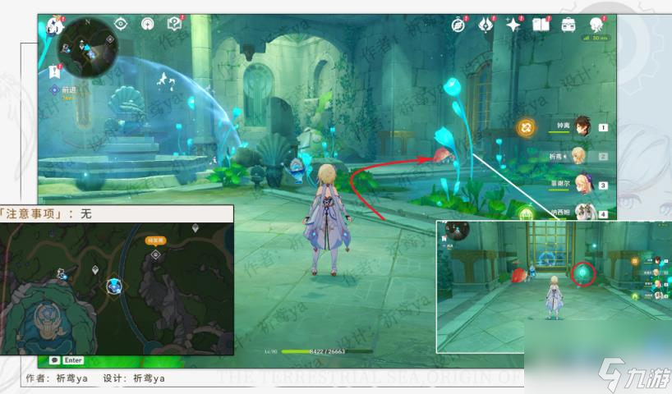Click the 「注意事项」: 无 notice text
Image resolution: width=672 pixels, height=394 pixels.
point(45,213)
